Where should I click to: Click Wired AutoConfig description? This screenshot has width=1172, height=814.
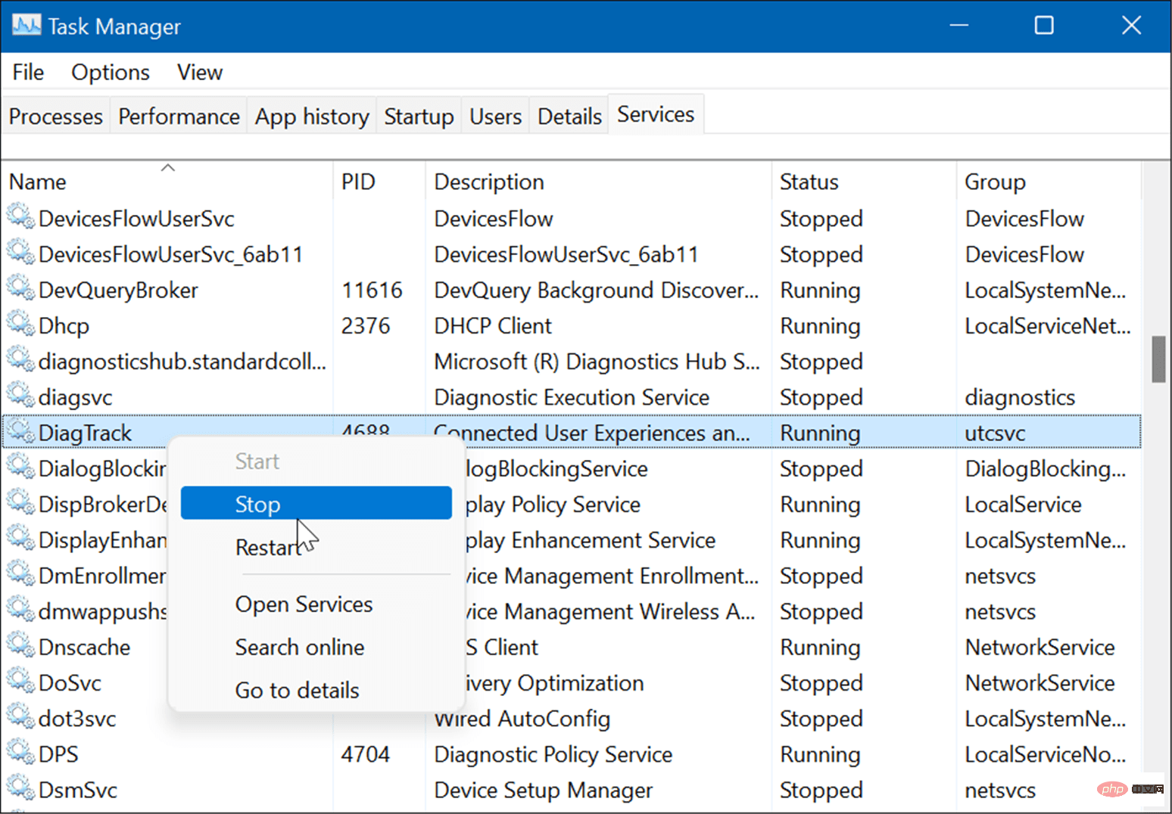(522, 719)
